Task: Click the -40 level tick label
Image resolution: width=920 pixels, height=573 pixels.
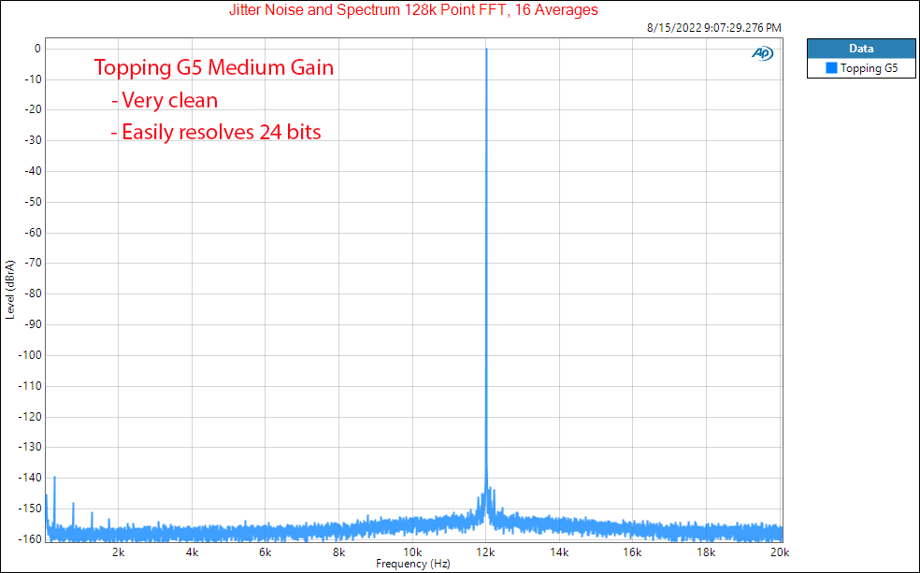Action: [33, 171]
